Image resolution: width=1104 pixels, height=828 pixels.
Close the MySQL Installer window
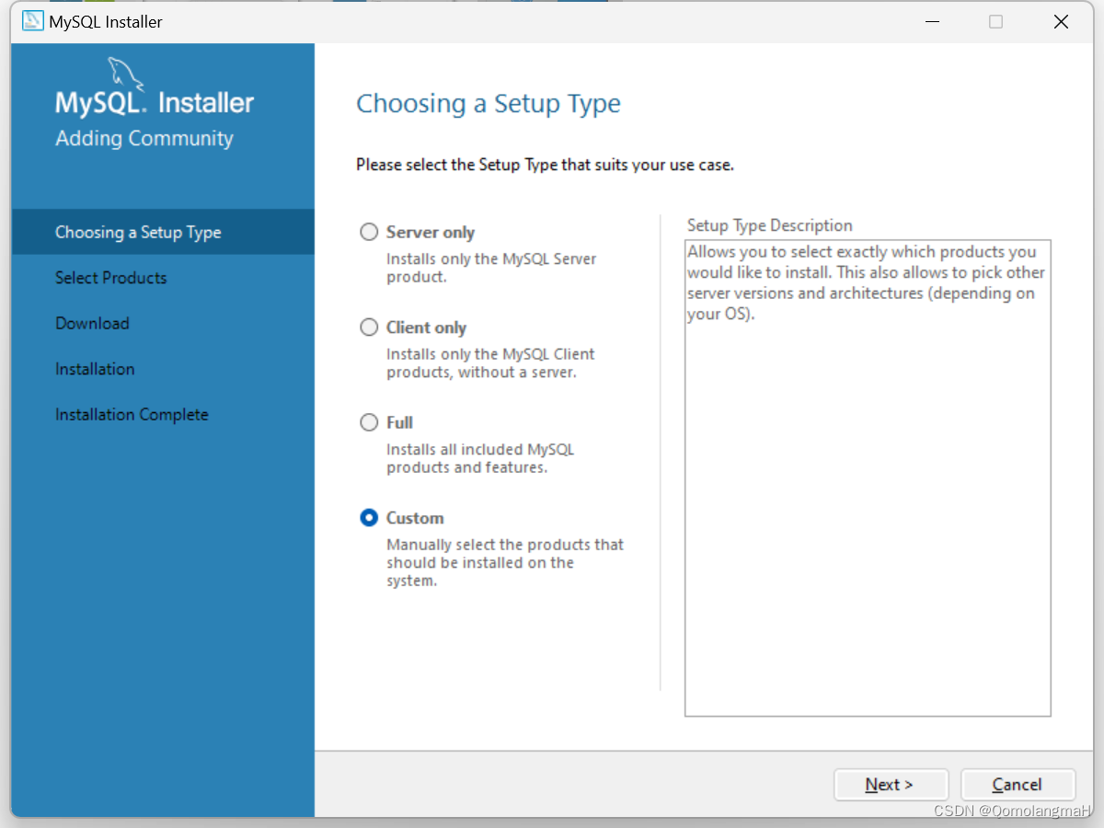pyautogui.click(x=1061, y=21)
